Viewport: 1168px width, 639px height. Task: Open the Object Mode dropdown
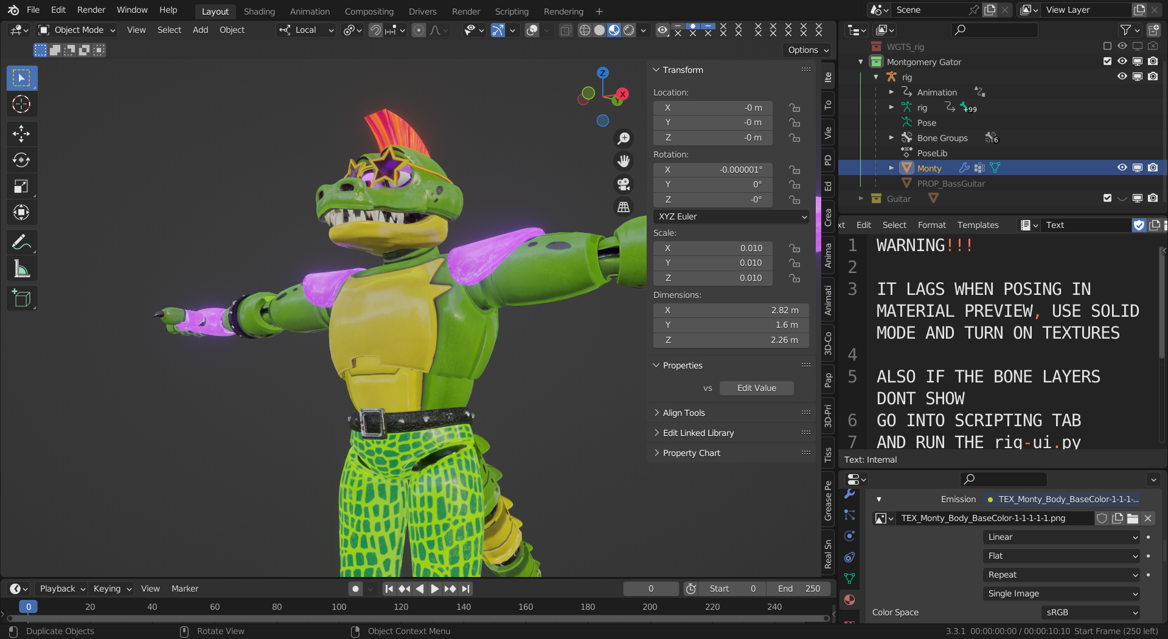75,30
